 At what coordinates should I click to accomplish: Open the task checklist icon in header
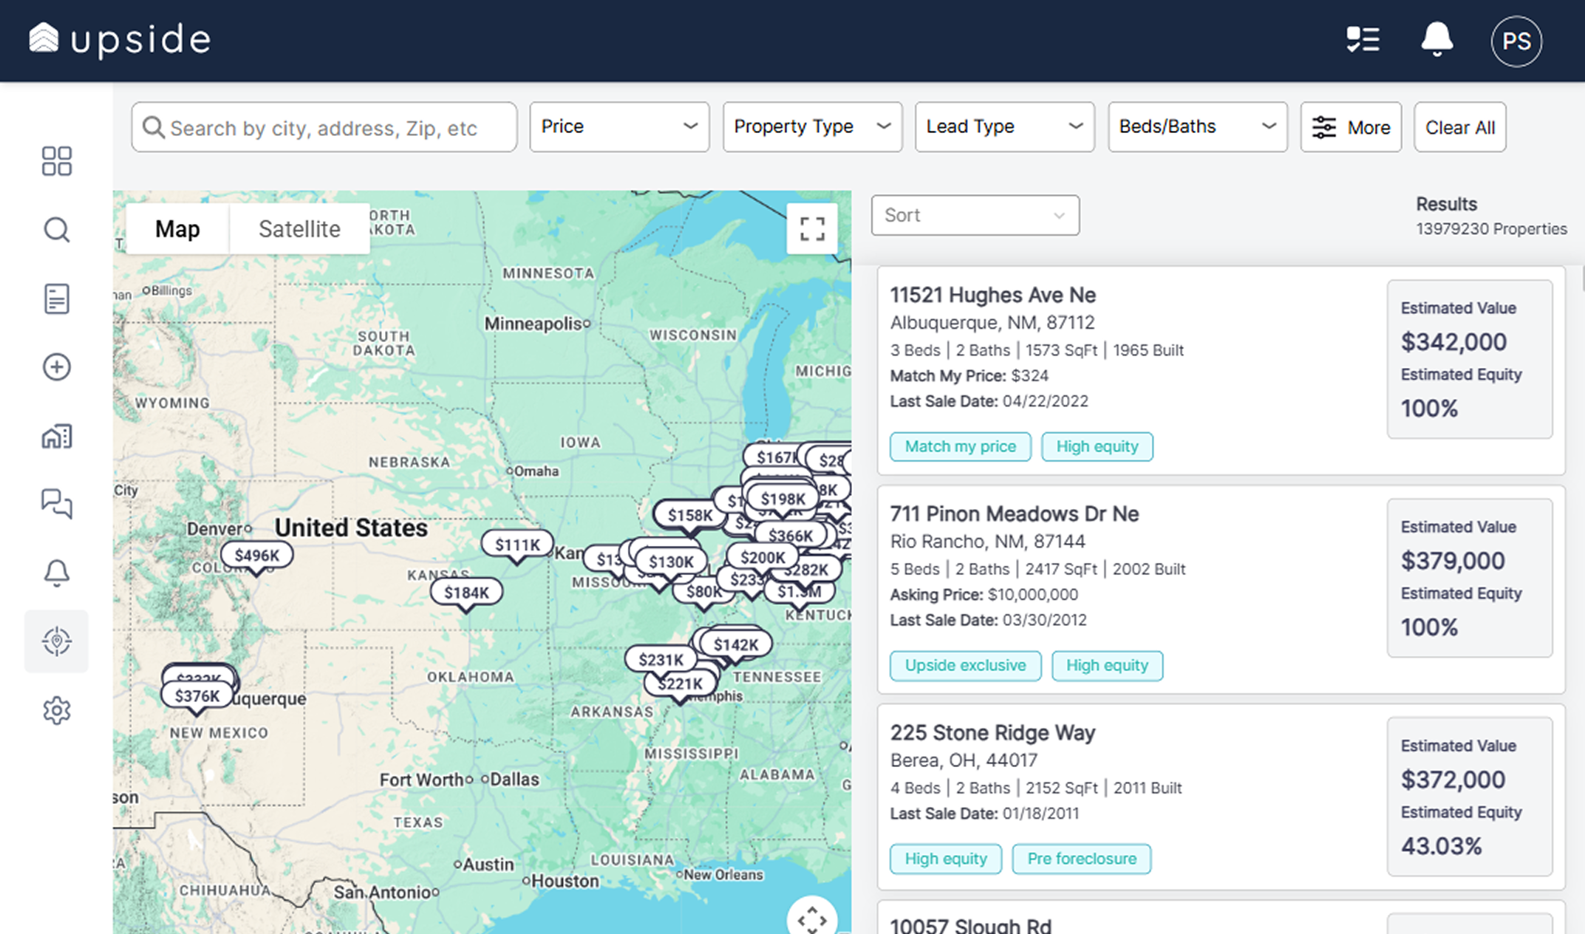(x=1363, y=40)
